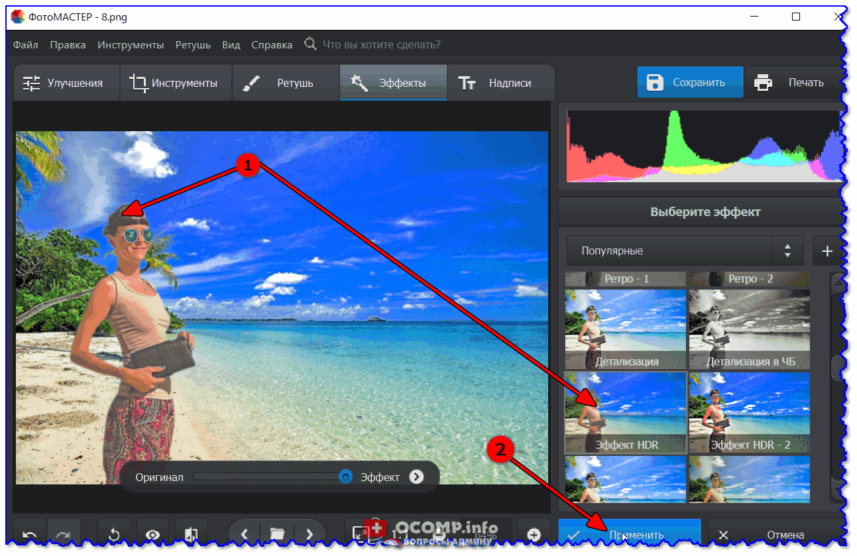This screenshot has width=857, height=556.
Task: Open Вид menu
Action: [x=231, y=45]
